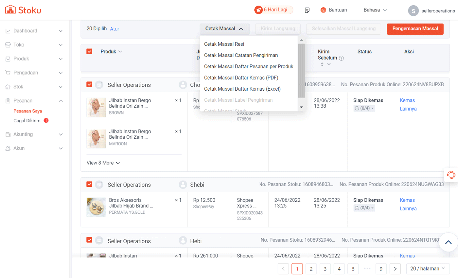Collapse the Cetak Massal dropdown

click(x=224, y=29)
